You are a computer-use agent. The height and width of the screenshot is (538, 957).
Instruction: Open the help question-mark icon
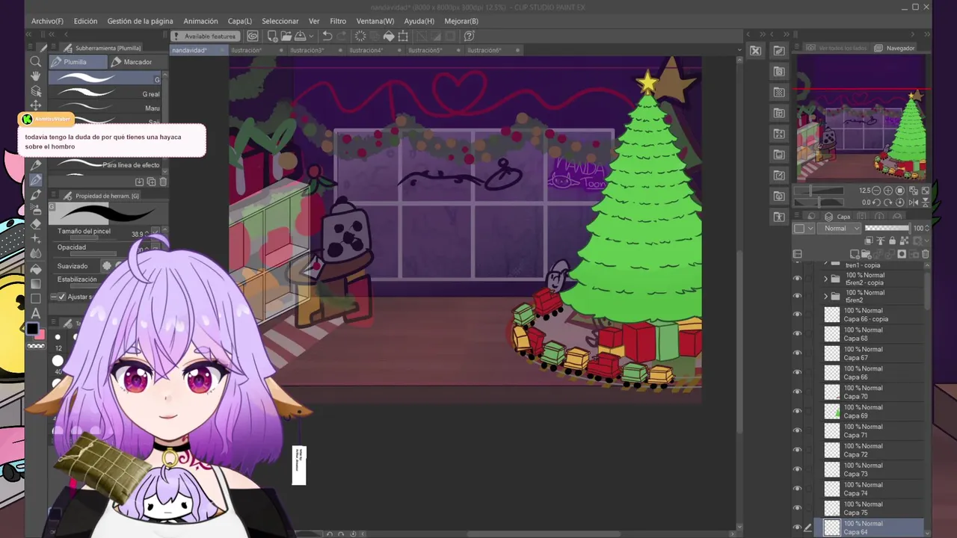(470, 36)
